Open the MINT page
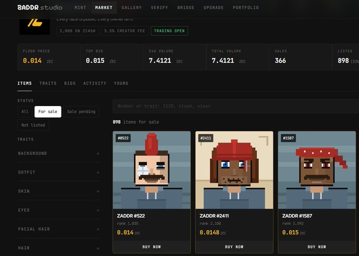Screen dimensions: 359x256 [80, 7]
